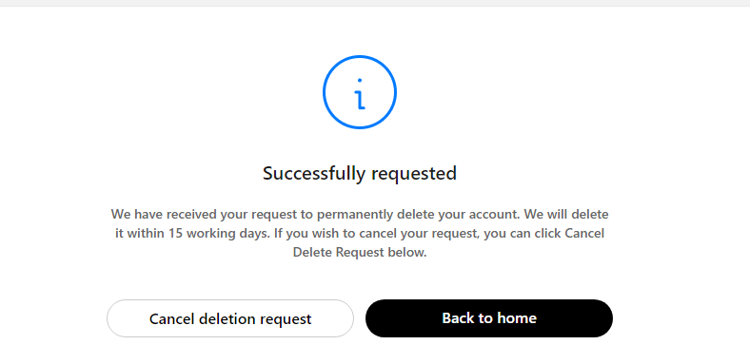Click the blue information circle icon

click(x=359, y=92)
